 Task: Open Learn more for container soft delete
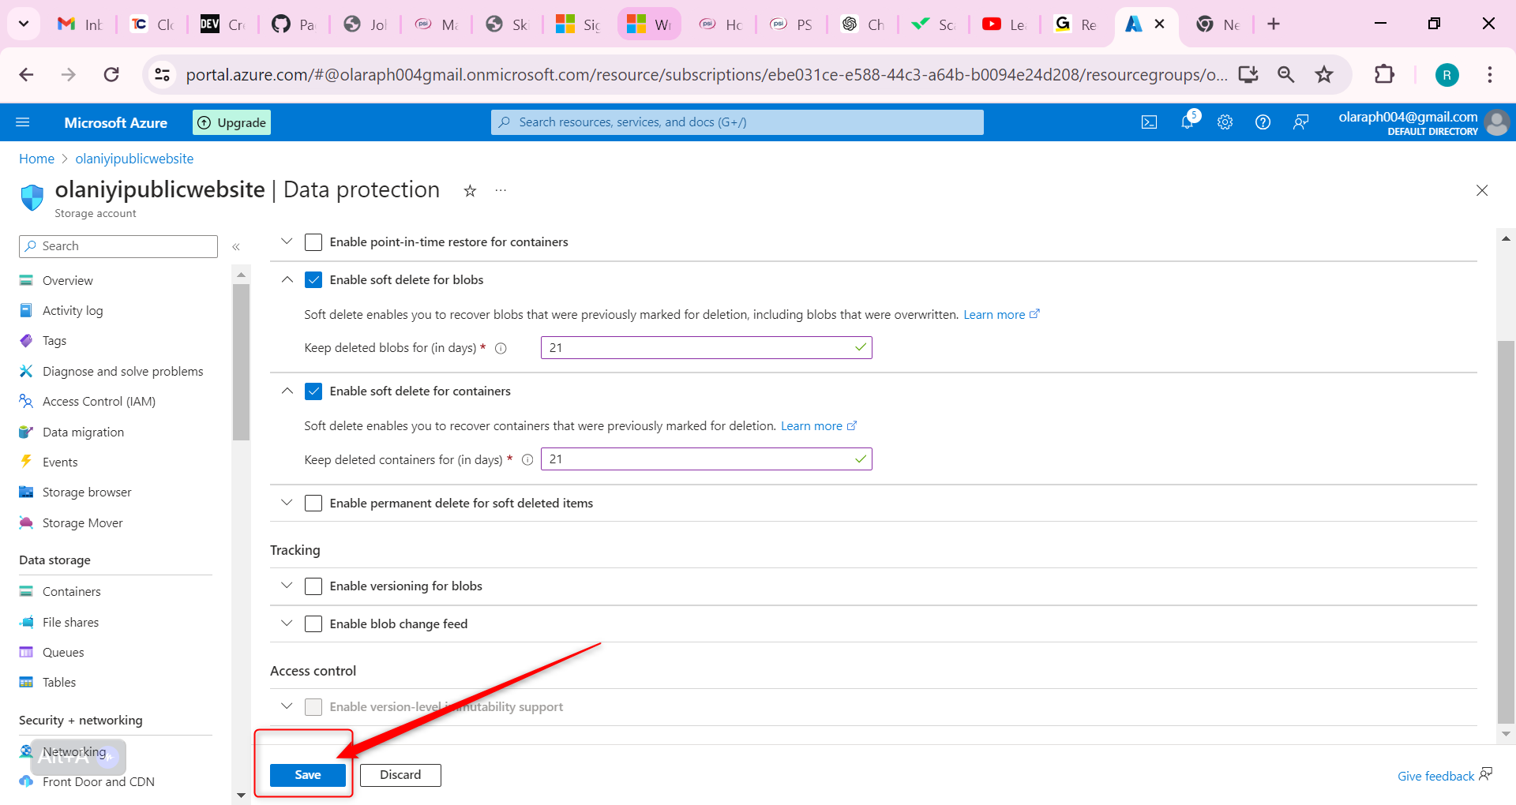pos(819,426)
